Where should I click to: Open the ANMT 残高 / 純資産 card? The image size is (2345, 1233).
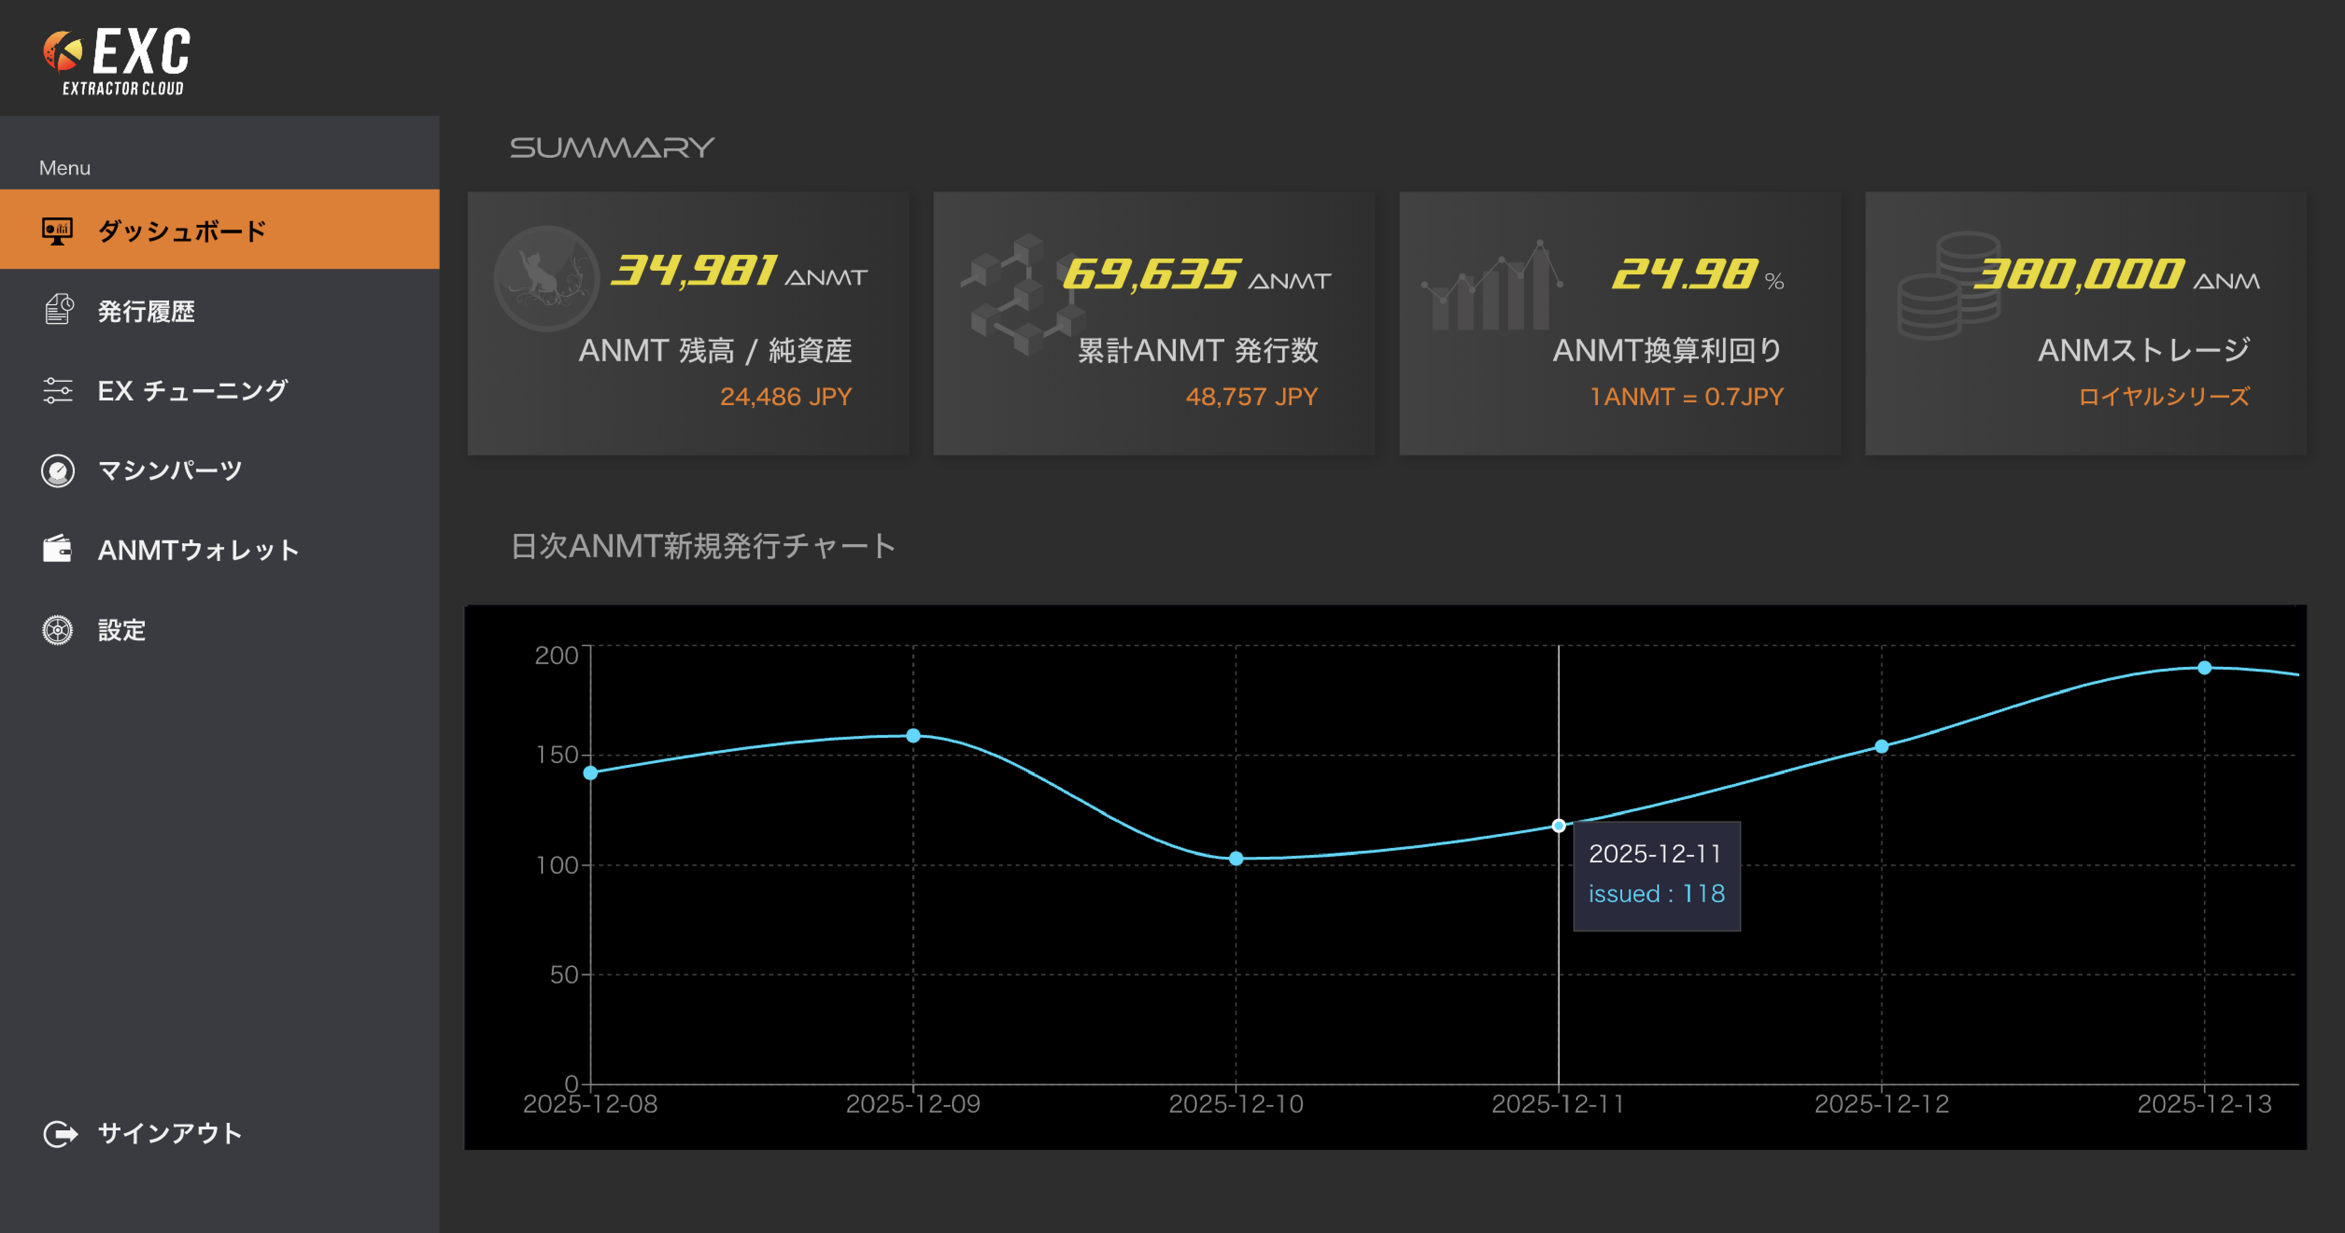tap(687, 323)
